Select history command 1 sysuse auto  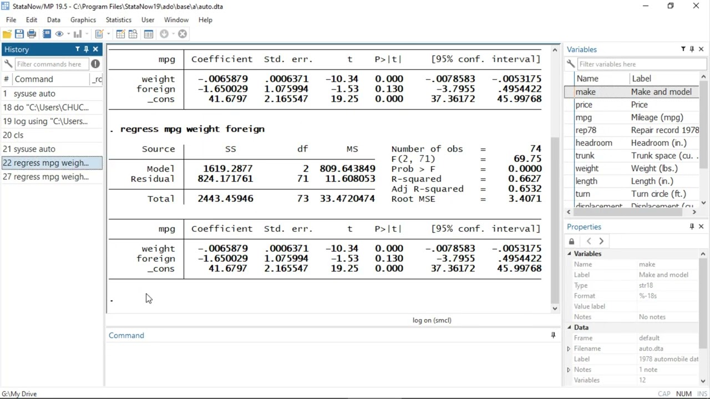52,94
